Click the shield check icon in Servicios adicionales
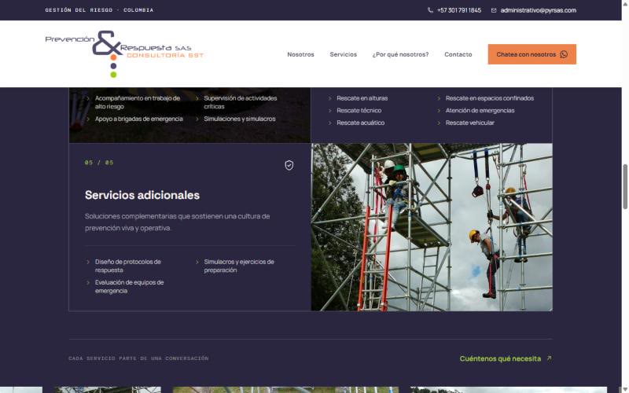The height and width of the screenshot is (393, 629). (x=289, y=165)
